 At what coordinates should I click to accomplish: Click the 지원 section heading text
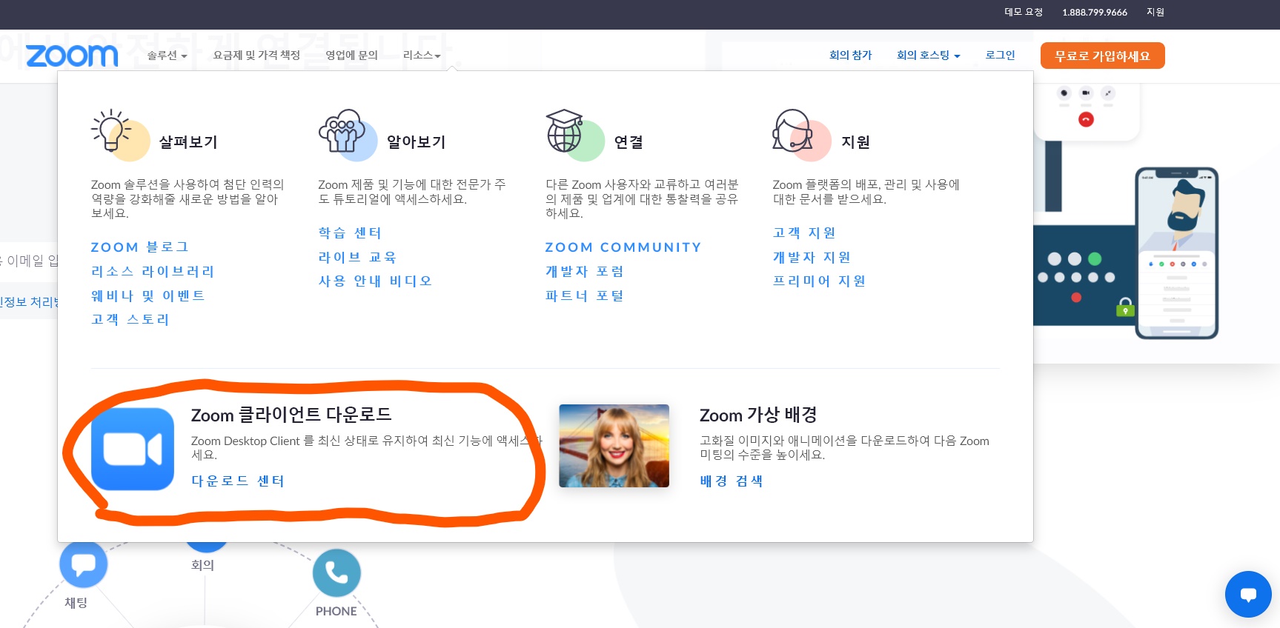(856, 141)
